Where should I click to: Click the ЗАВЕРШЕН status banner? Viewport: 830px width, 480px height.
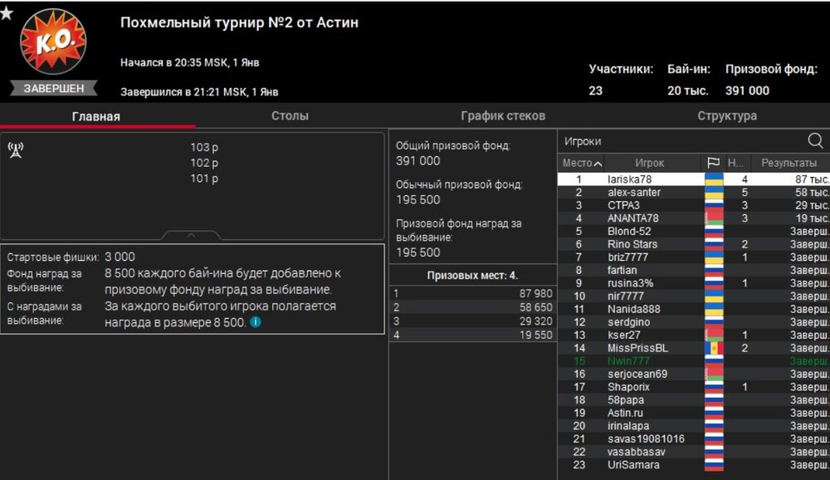[x=53, y=88]
